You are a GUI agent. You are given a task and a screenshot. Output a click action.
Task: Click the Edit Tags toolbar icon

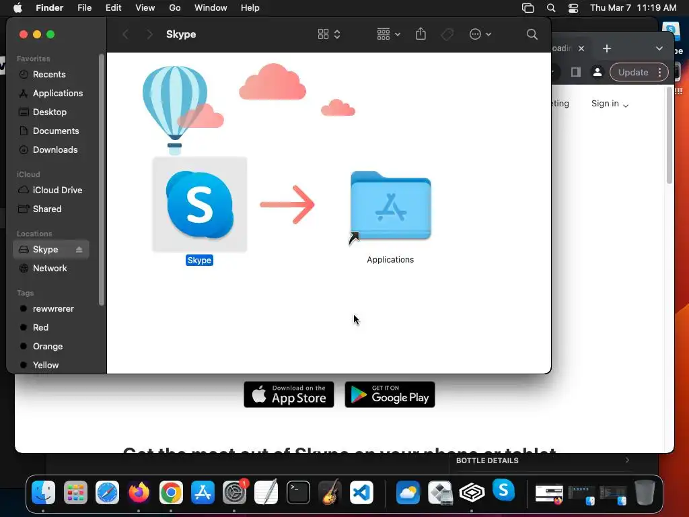point(447,34)
